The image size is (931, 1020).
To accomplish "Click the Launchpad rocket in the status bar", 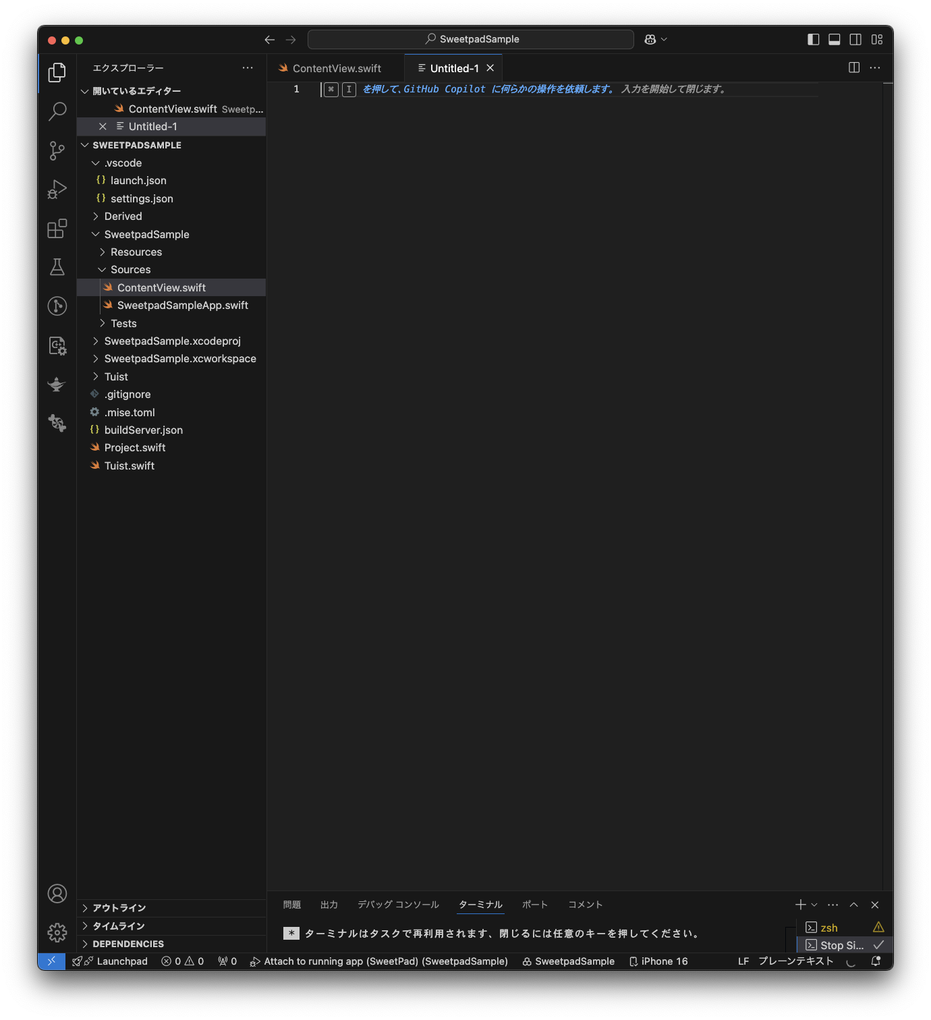I will point(110,961).
